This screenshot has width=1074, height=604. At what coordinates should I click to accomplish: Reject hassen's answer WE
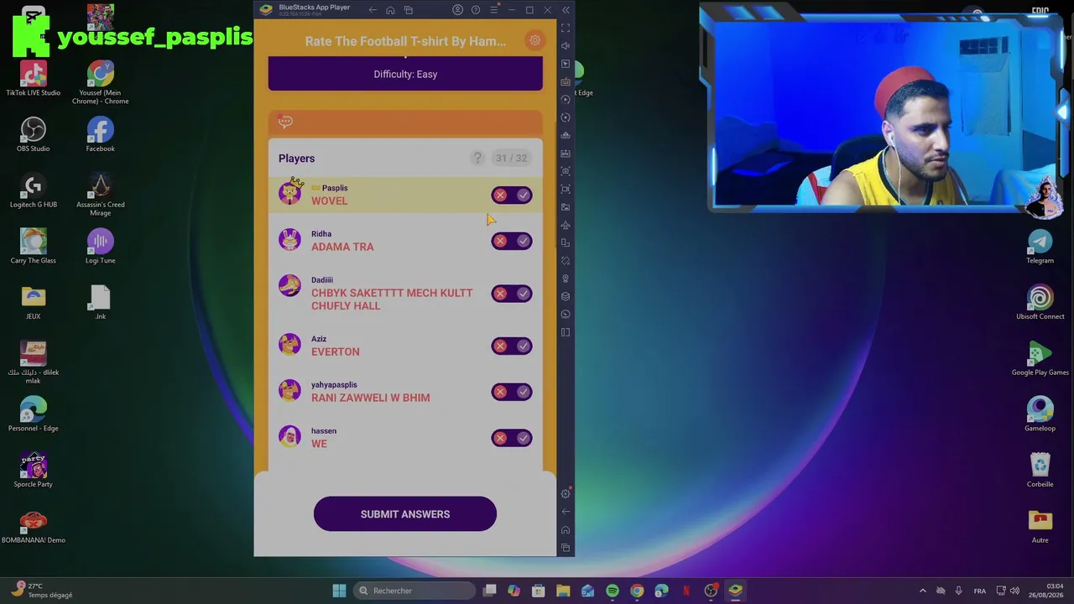point(501,438)
